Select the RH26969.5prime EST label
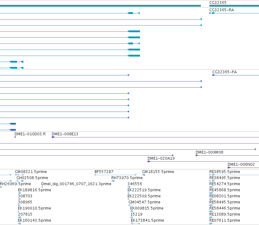Viewport: 259px width, 225px height. (15, 184)
